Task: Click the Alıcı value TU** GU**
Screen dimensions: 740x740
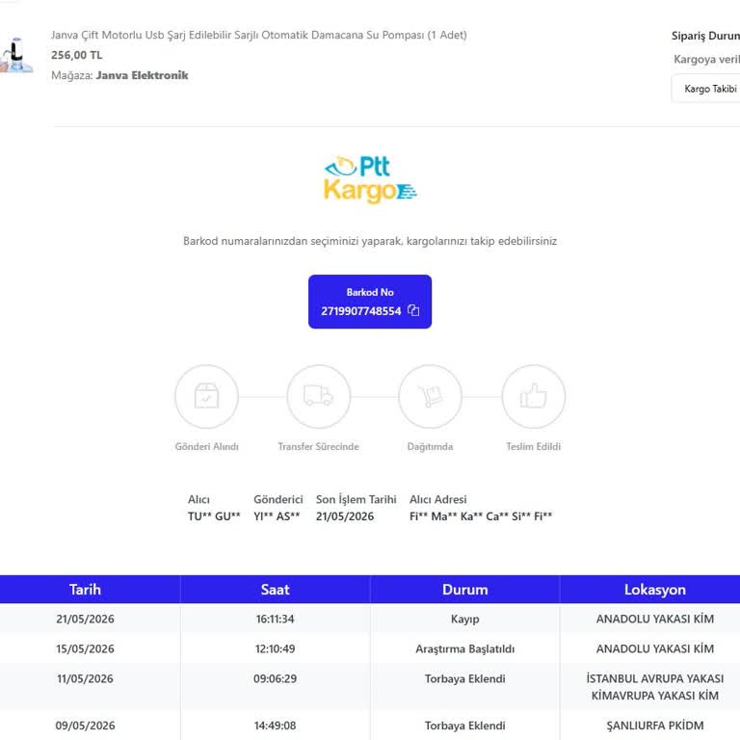Action: [214, 516]
